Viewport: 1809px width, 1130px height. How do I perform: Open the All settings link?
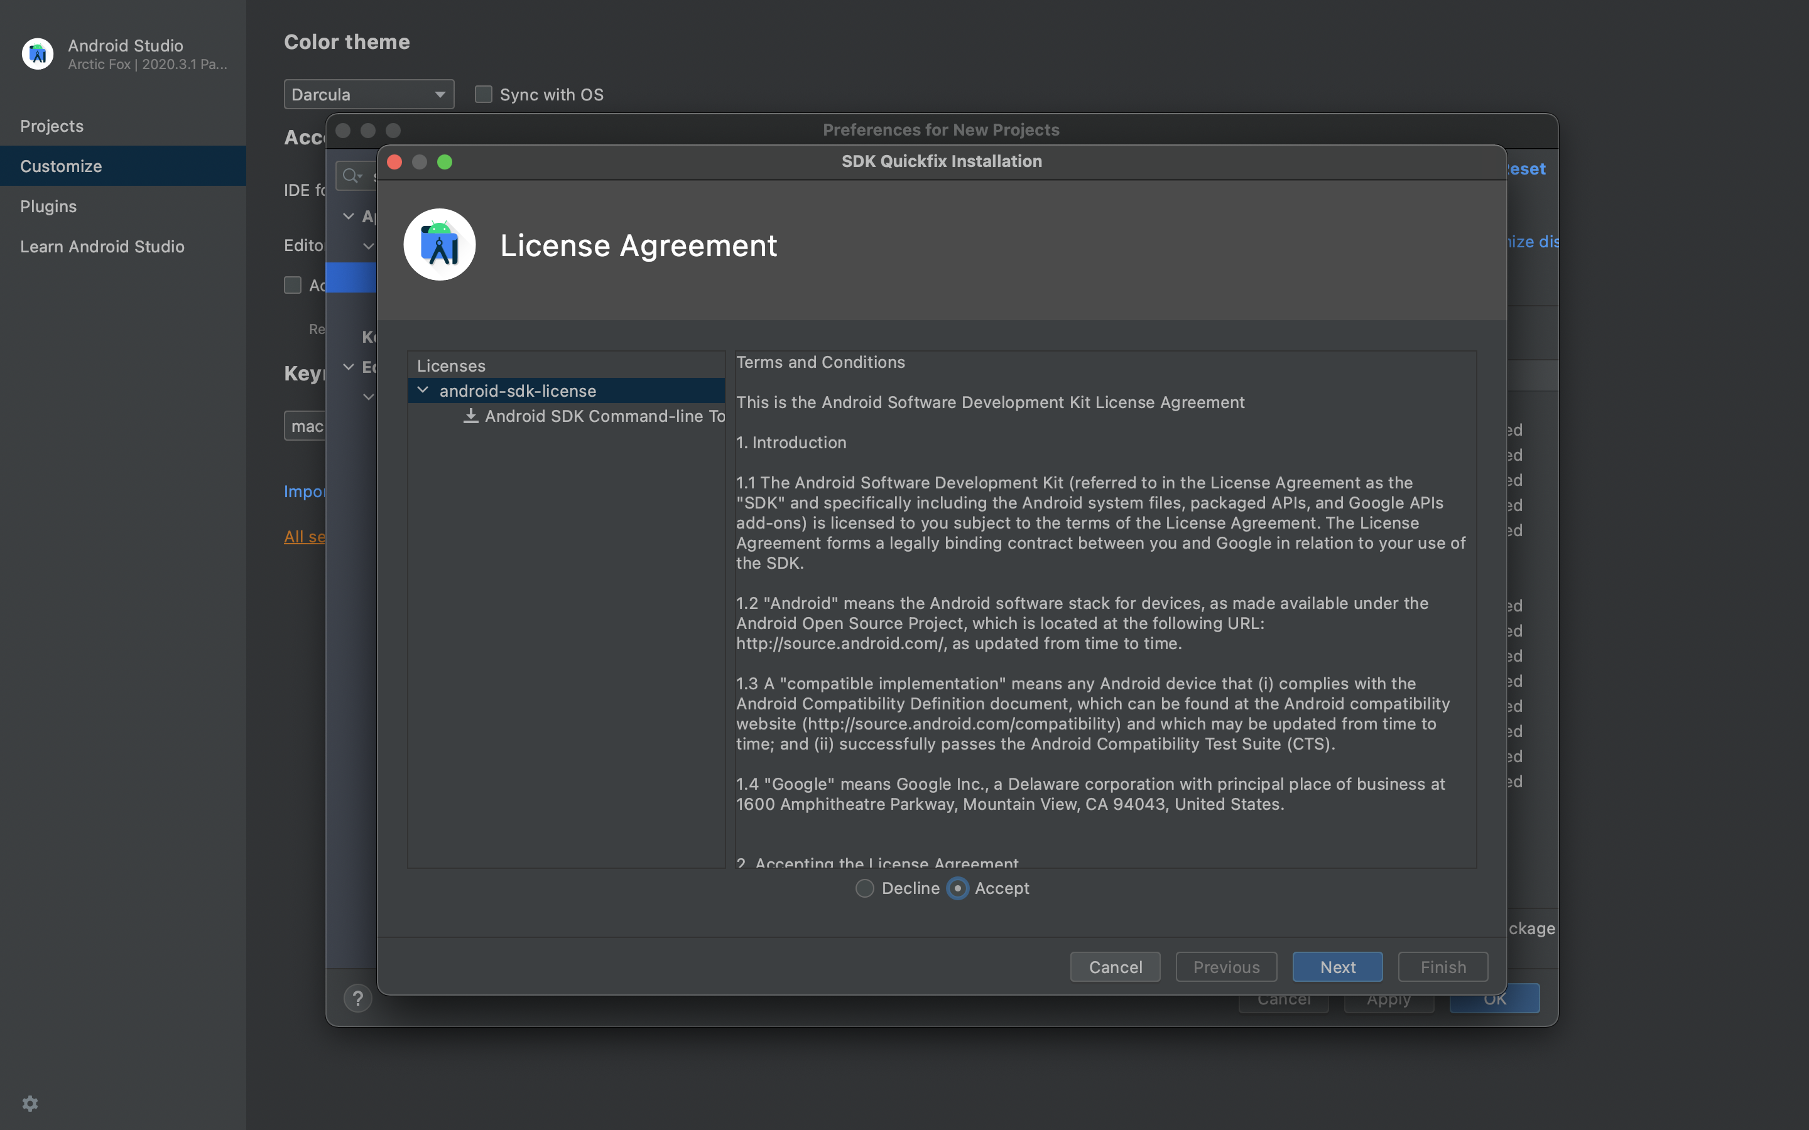coord(304,537)
